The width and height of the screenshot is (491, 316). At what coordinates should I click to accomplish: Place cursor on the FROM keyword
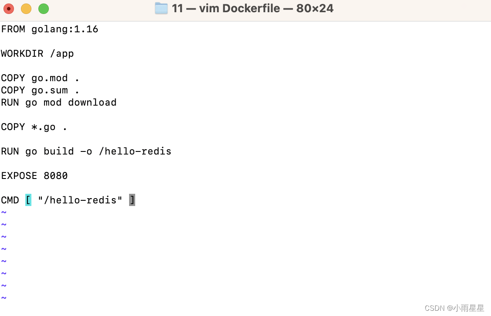[x=13, y=29]
